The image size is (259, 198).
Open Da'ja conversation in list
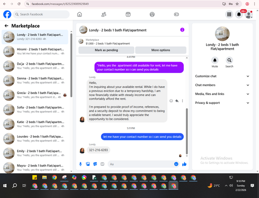35,66
